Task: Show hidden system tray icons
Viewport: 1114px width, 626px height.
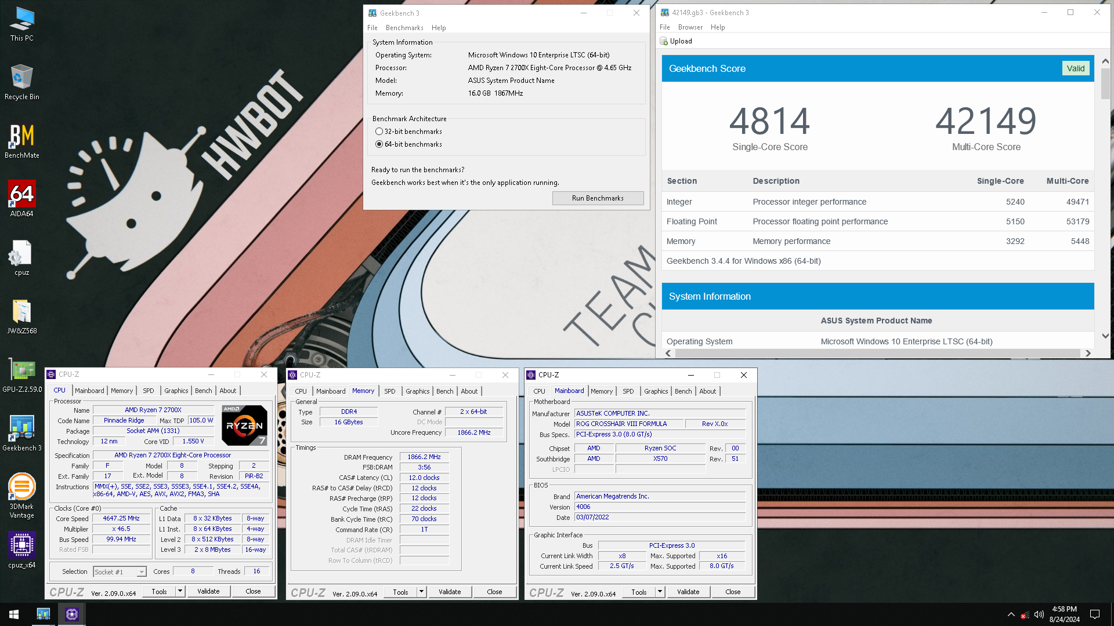Action: 1011,614
